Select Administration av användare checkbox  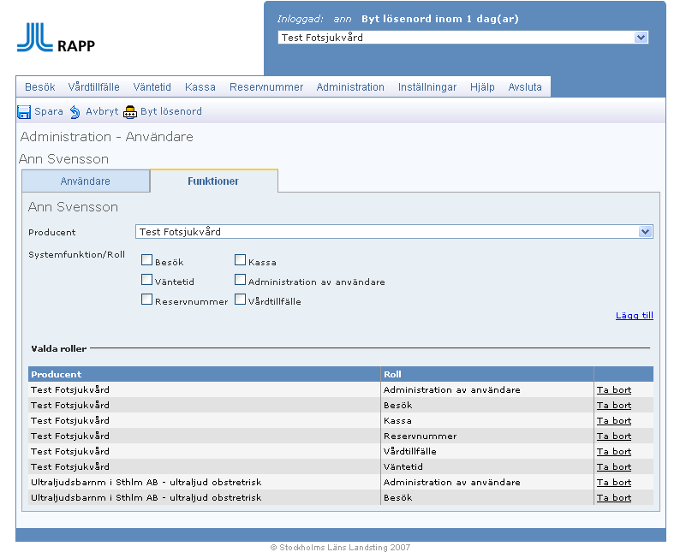pyautogui.click(x=240, y=280)
